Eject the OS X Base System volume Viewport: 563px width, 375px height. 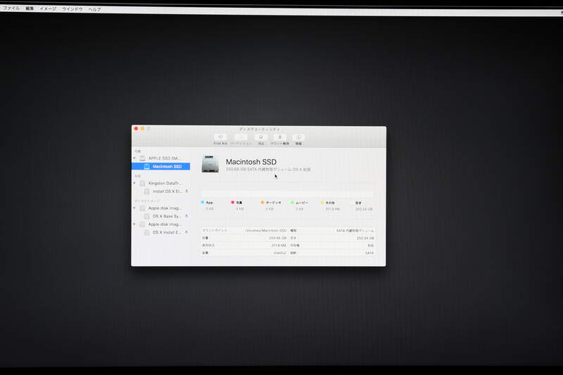coord(186,216)
